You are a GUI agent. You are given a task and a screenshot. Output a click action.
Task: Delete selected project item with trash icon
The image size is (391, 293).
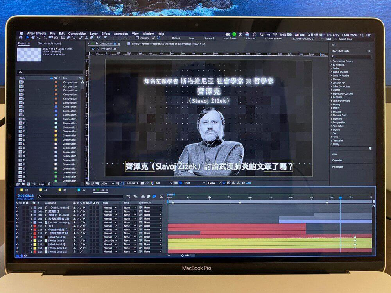[49, 184]
